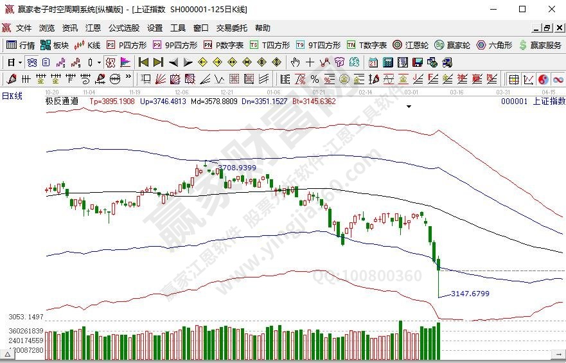Toggle the grid display icon
The image size is (566, 363).
click(x=513, y=79)
